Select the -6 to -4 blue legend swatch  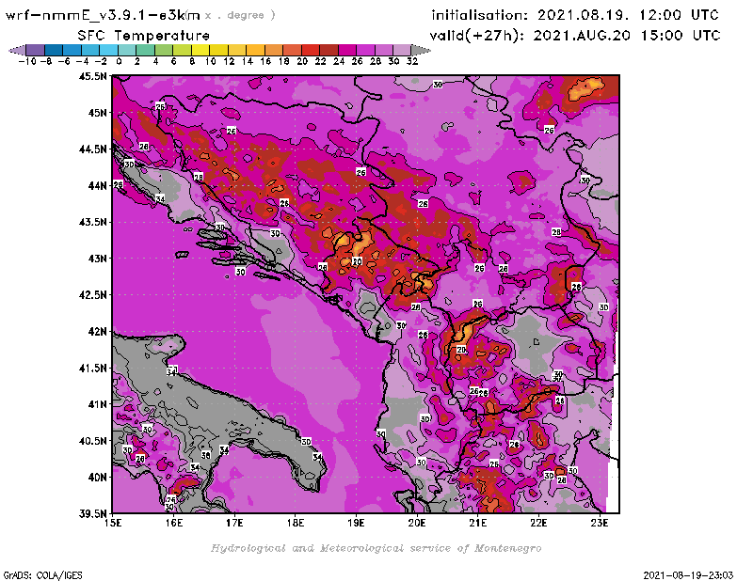(x=72, y=50)
